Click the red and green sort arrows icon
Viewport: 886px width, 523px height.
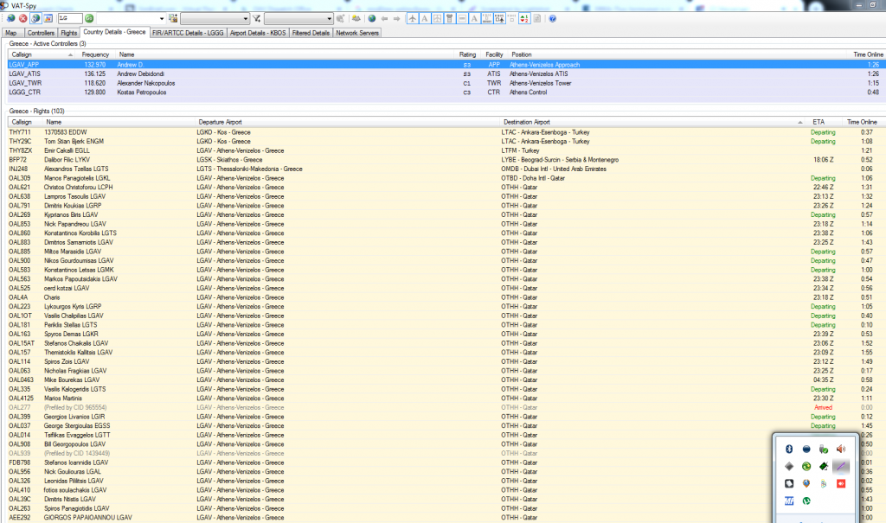pyautogui.click(x=524, y=19)
